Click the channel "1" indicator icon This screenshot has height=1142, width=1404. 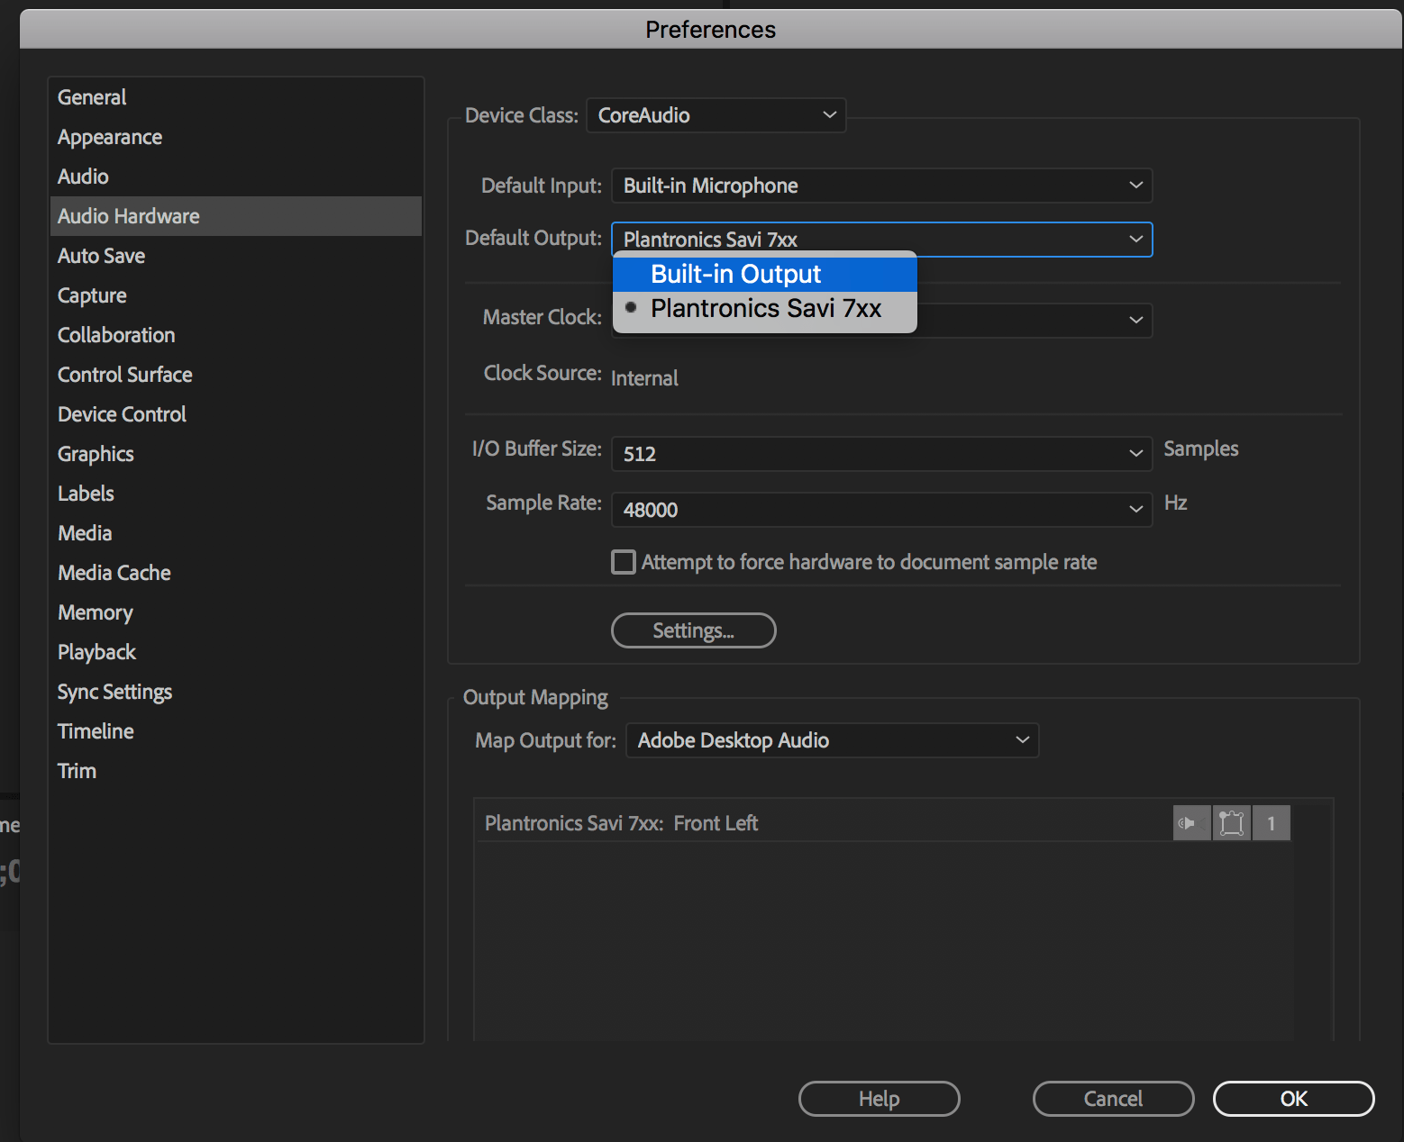[1272, 822]
